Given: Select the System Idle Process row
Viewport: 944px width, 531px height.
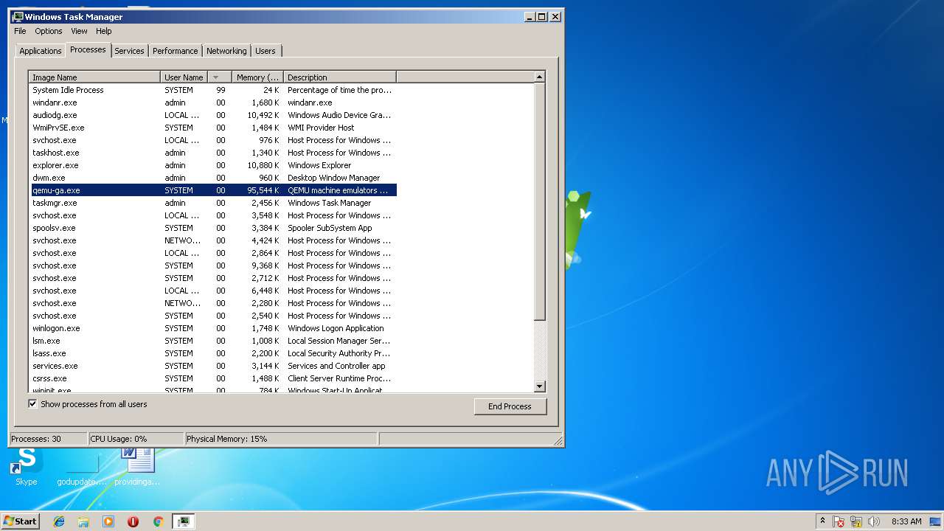Looking at the screenshot, I should click(x=213, y=90).
